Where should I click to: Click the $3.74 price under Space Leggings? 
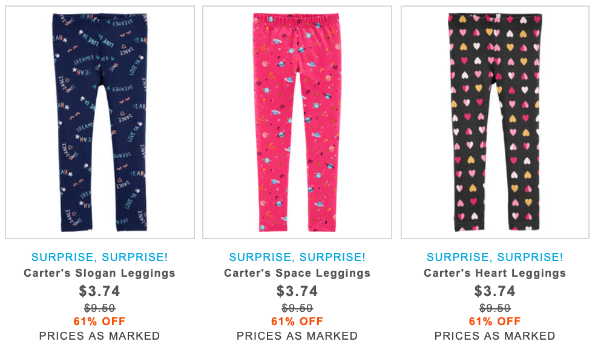coord(297,291)
